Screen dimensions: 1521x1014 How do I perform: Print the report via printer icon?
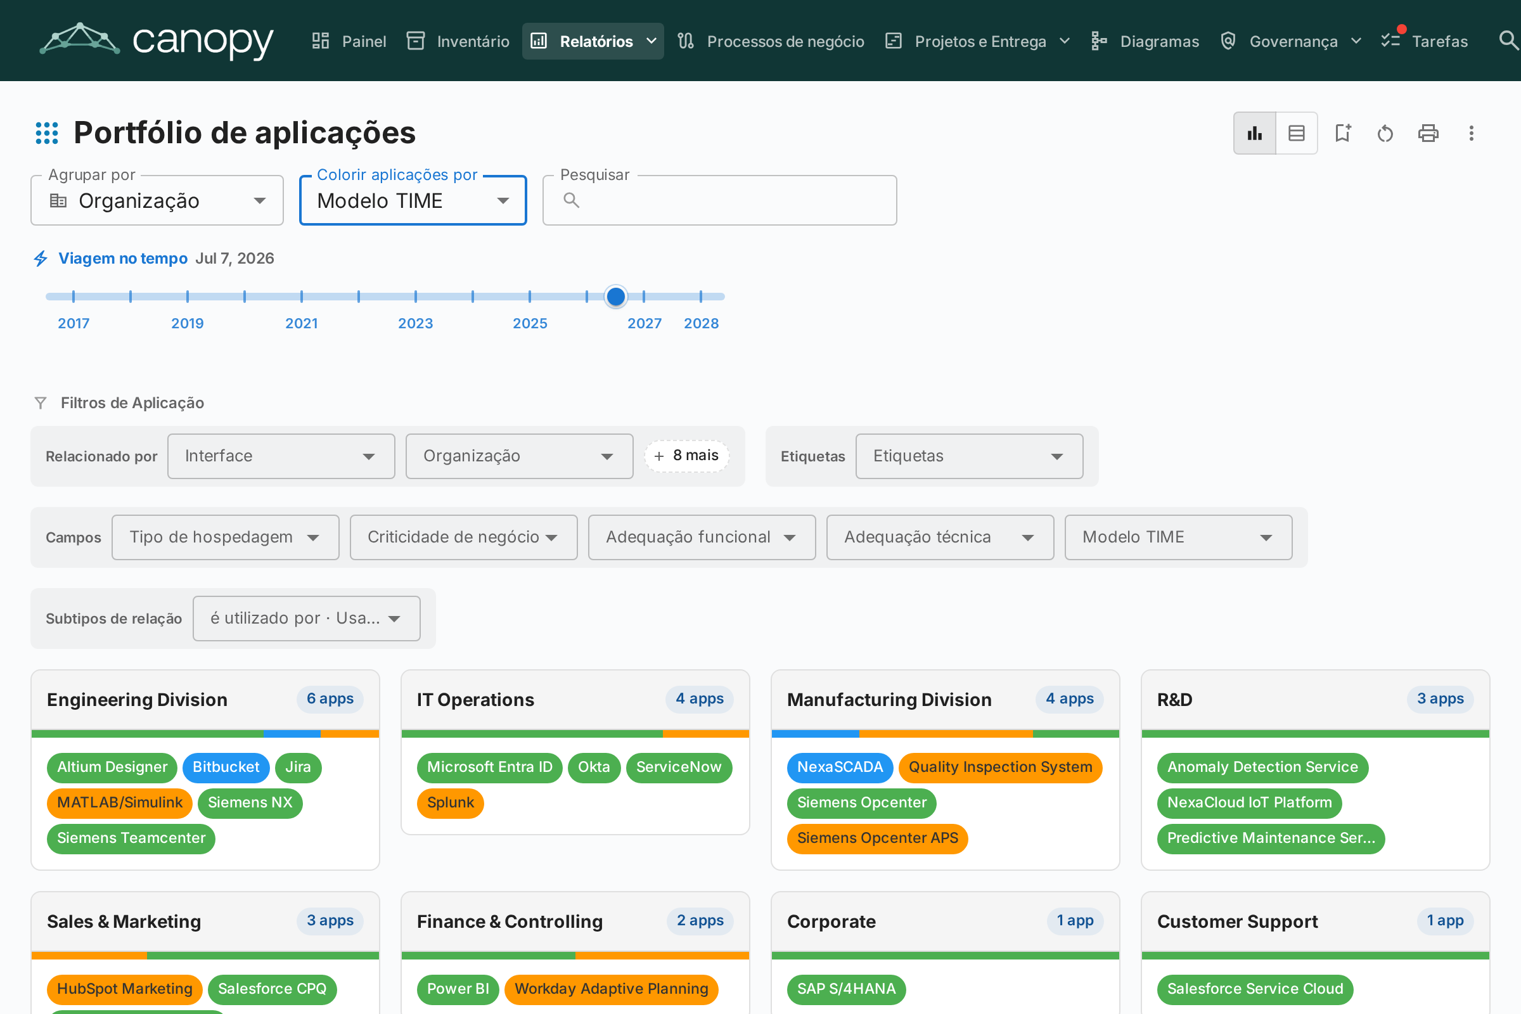click(x=1428, y=133)
